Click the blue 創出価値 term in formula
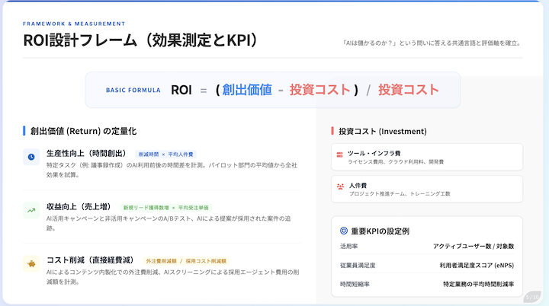This screenshot has width=549, height=306. click(247, 90)
